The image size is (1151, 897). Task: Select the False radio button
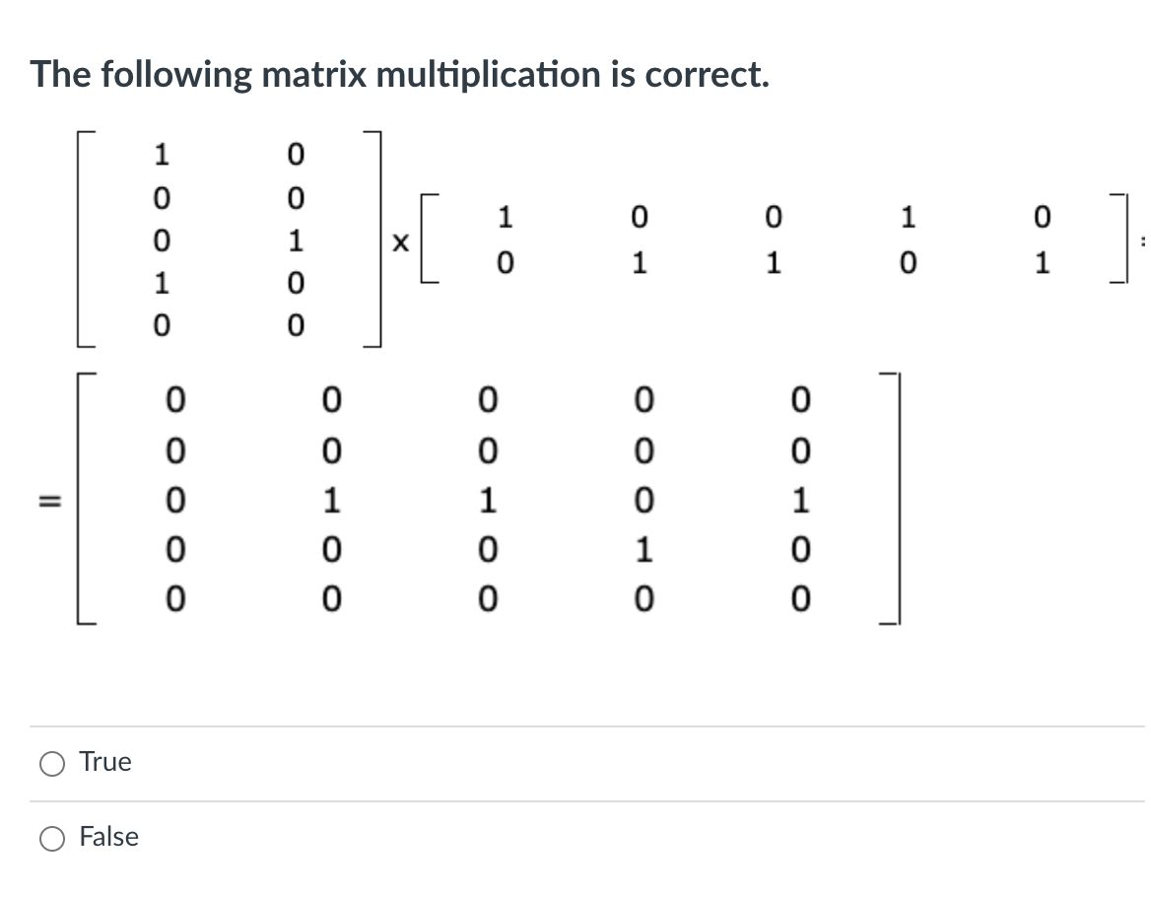coord(51,837)
